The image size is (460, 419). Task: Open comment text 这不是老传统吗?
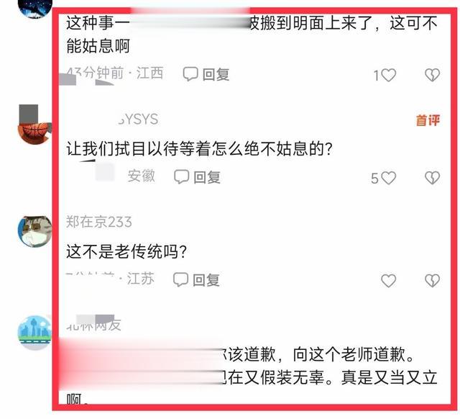point(126,251)
